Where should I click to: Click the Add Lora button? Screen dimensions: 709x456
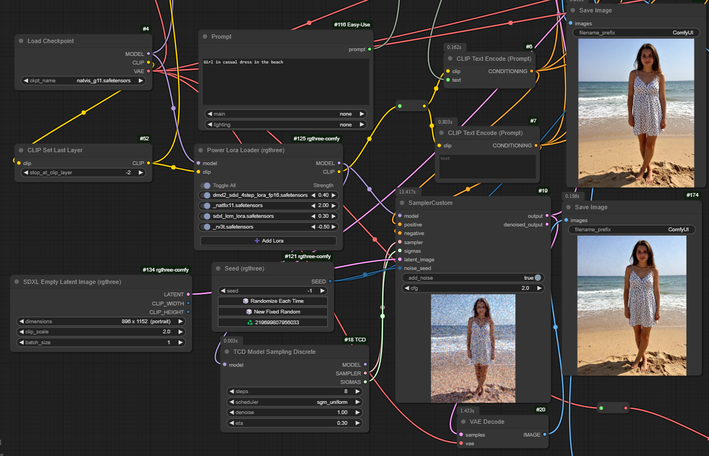point(268,241)
